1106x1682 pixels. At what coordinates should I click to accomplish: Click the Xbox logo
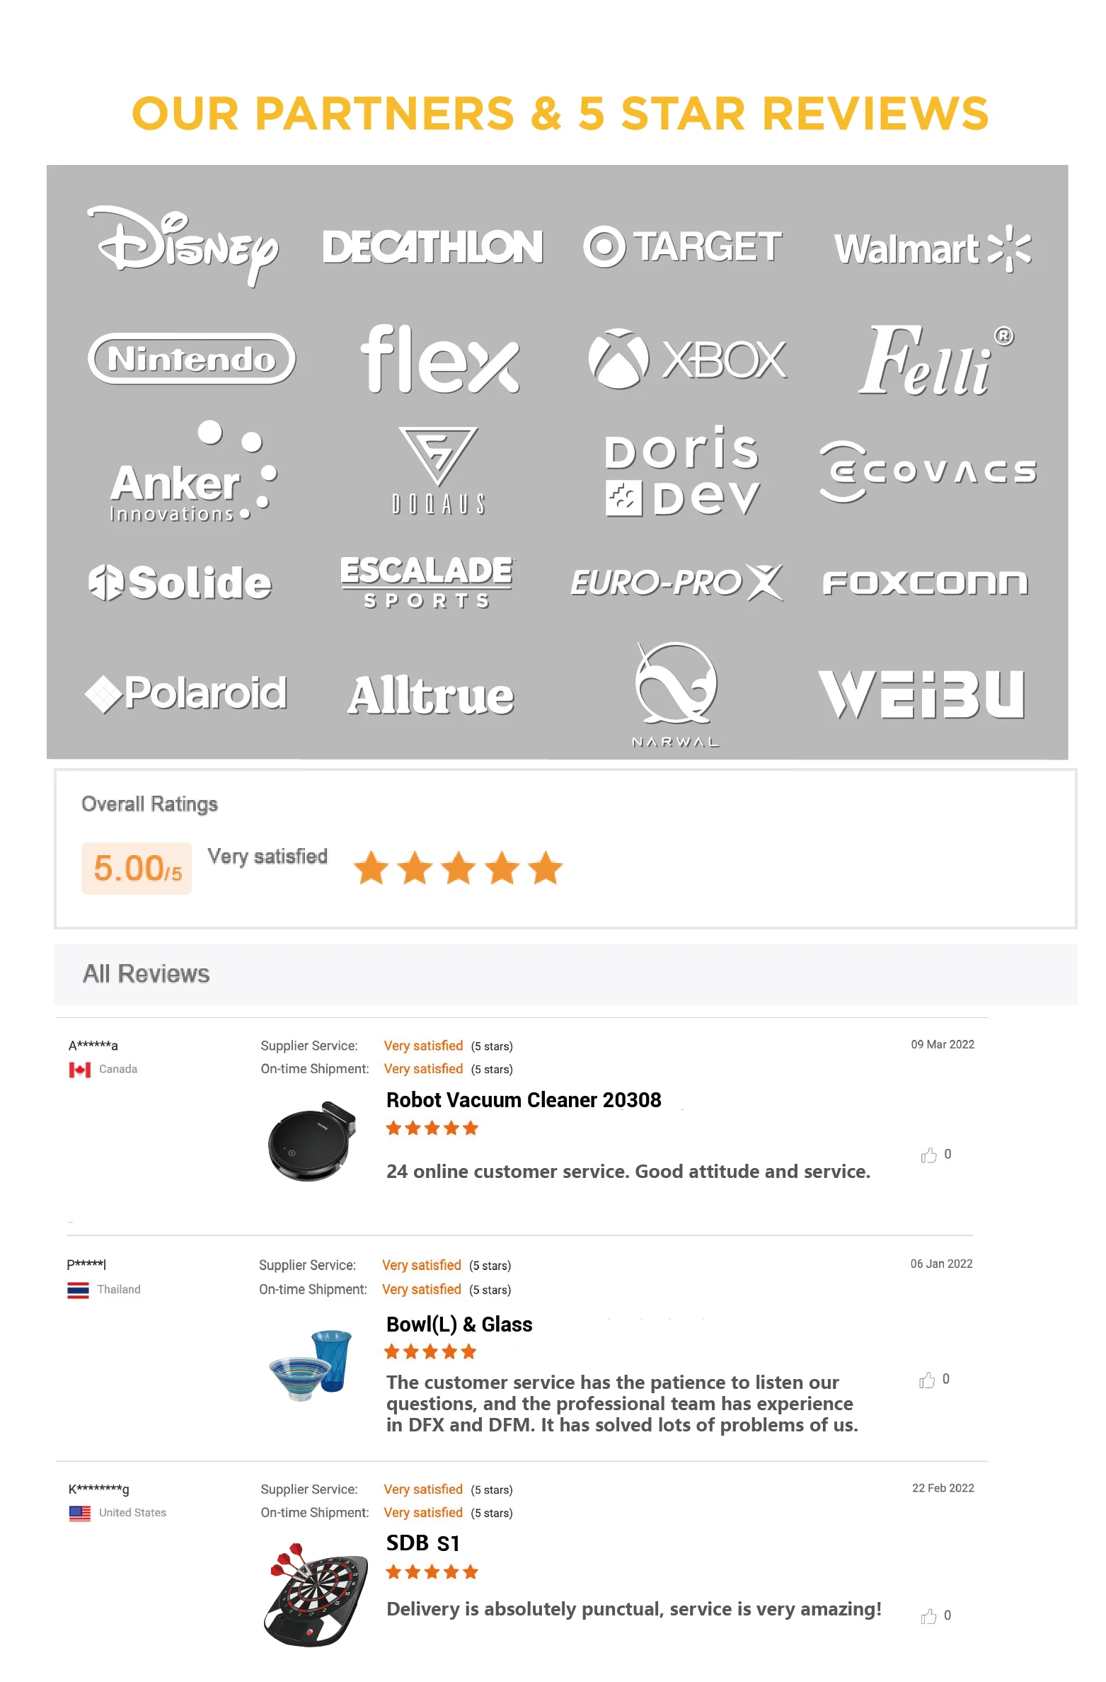(x=686, y=359)
